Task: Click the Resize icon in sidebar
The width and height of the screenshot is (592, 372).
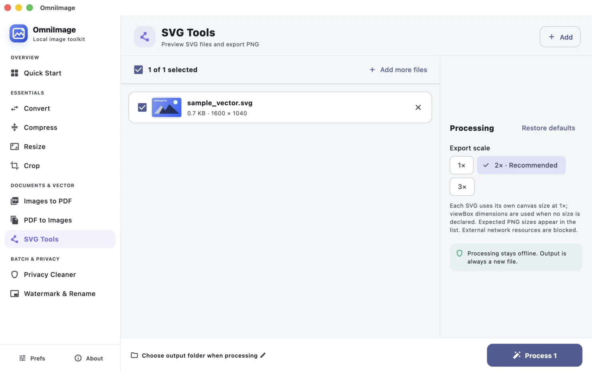Action: coord(14,147)
